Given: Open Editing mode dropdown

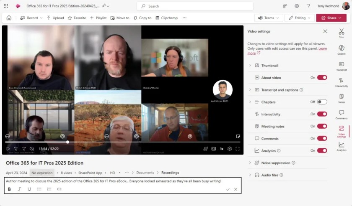Looking at the screenshot, I should point(300,18).
